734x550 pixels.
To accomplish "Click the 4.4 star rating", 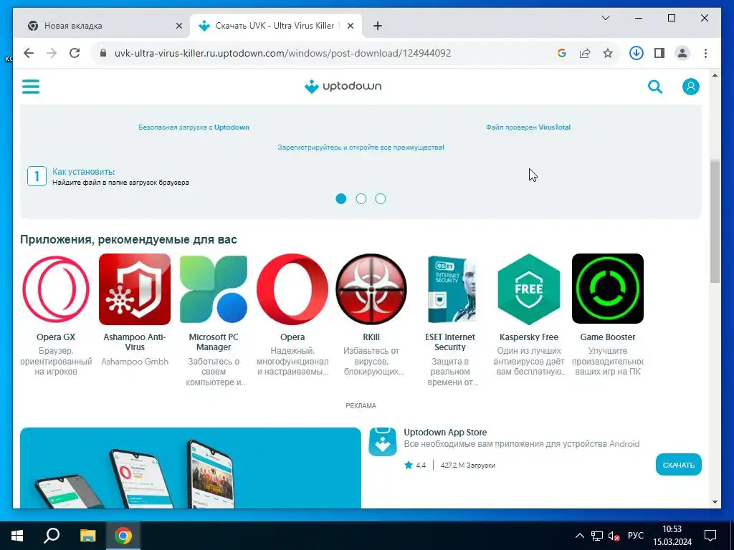I will click(415, 465).
